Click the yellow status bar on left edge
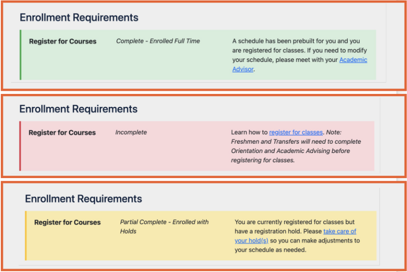Viewport: 407px width, 272px height. pyautogui.click(x=26, y=236)
